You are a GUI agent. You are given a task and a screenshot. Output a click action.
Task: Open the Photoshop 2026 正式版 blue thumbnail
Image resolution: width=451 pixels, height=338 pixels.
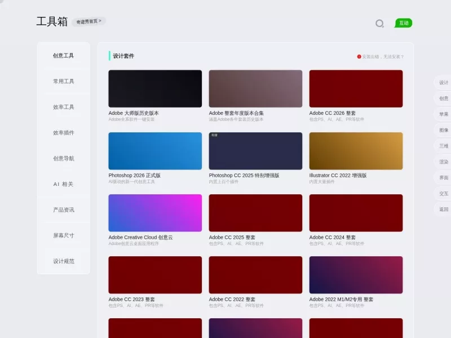coord(155,151)
